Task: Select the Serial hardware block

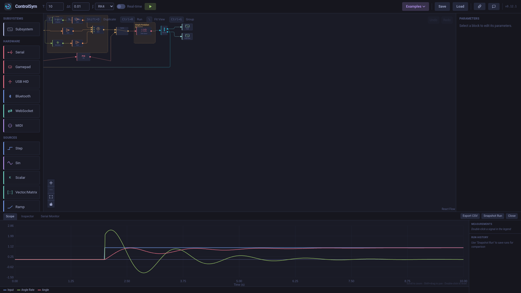Action: coord(22,52)
